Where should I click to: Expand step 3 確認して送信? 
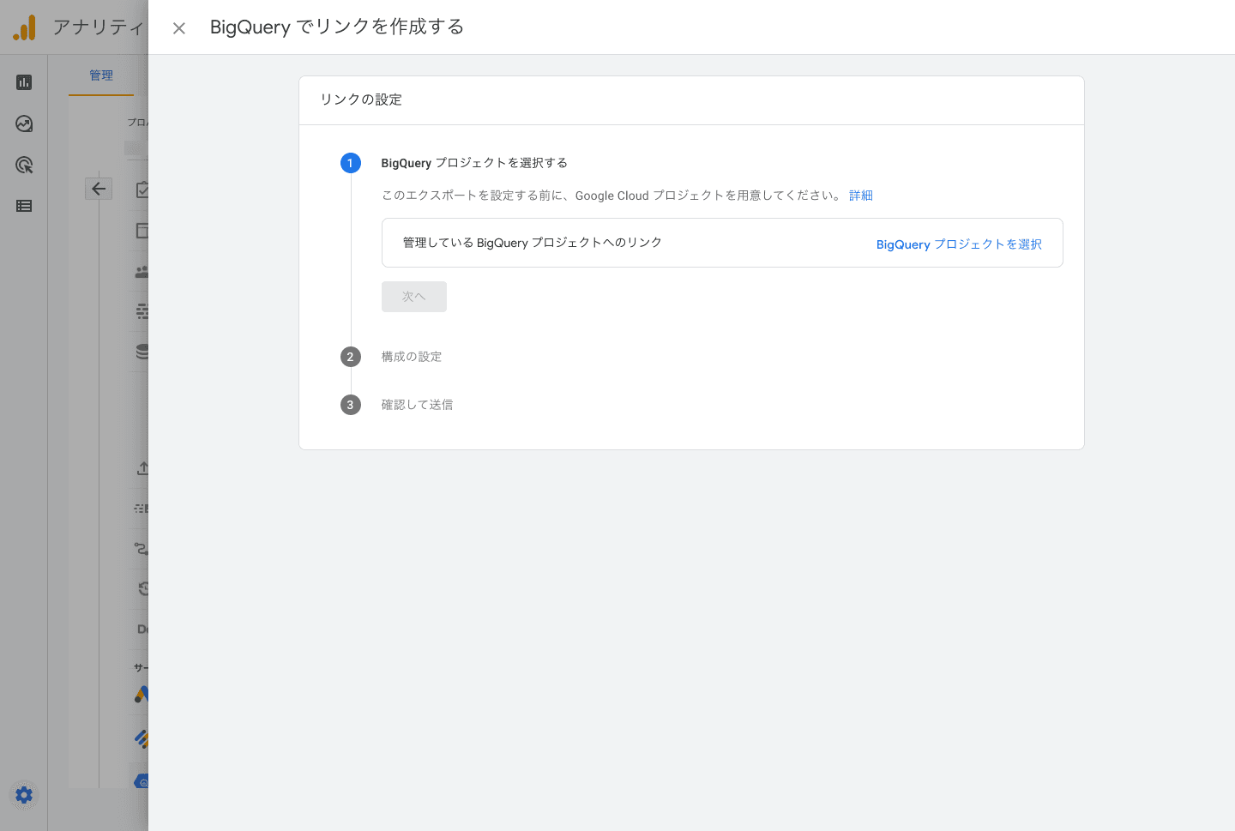[417, 405]
